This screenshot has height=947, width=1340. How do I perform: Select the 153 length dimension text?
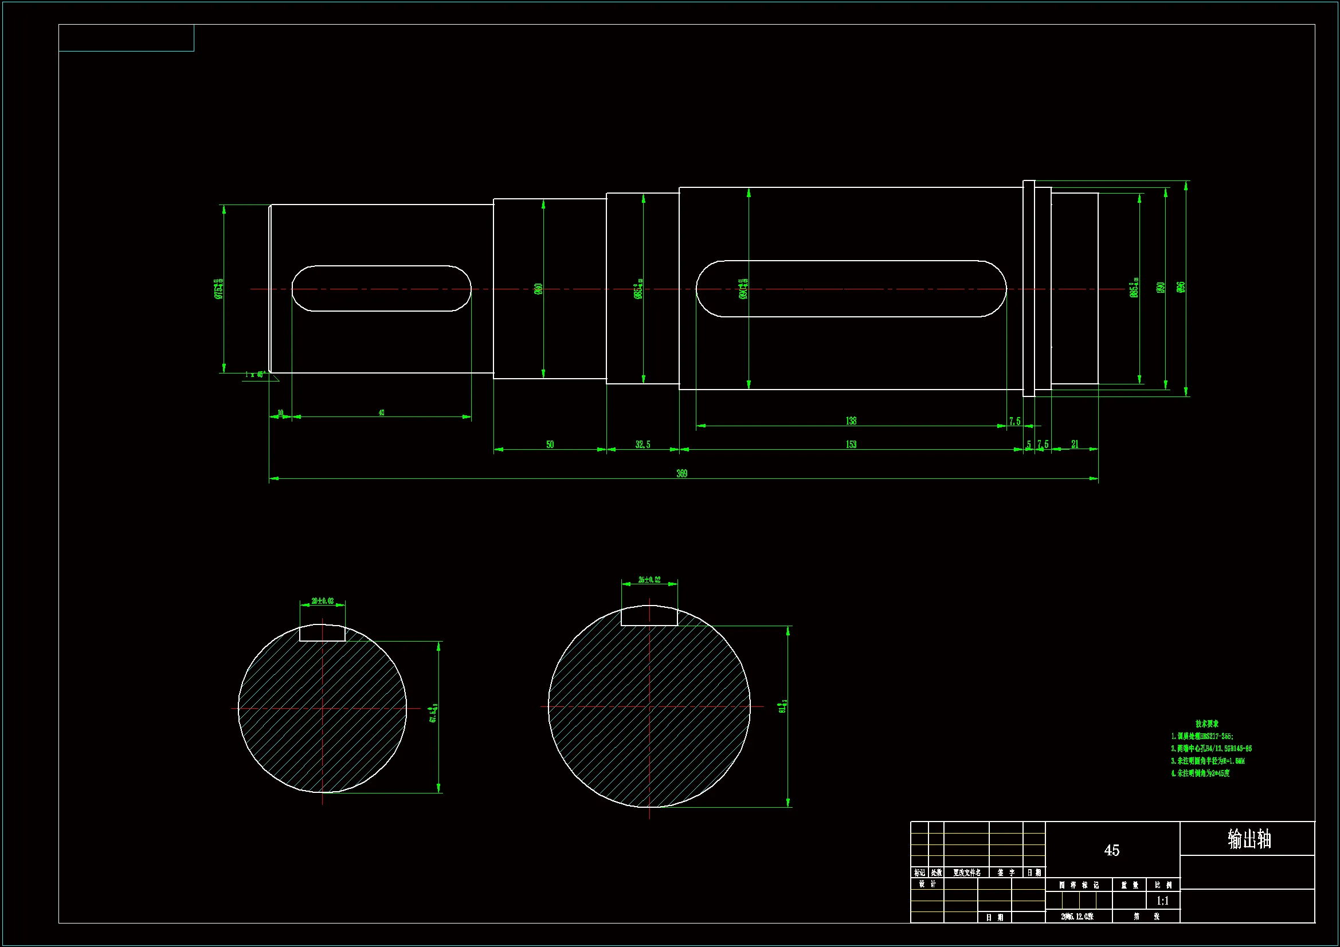point(851,445)
